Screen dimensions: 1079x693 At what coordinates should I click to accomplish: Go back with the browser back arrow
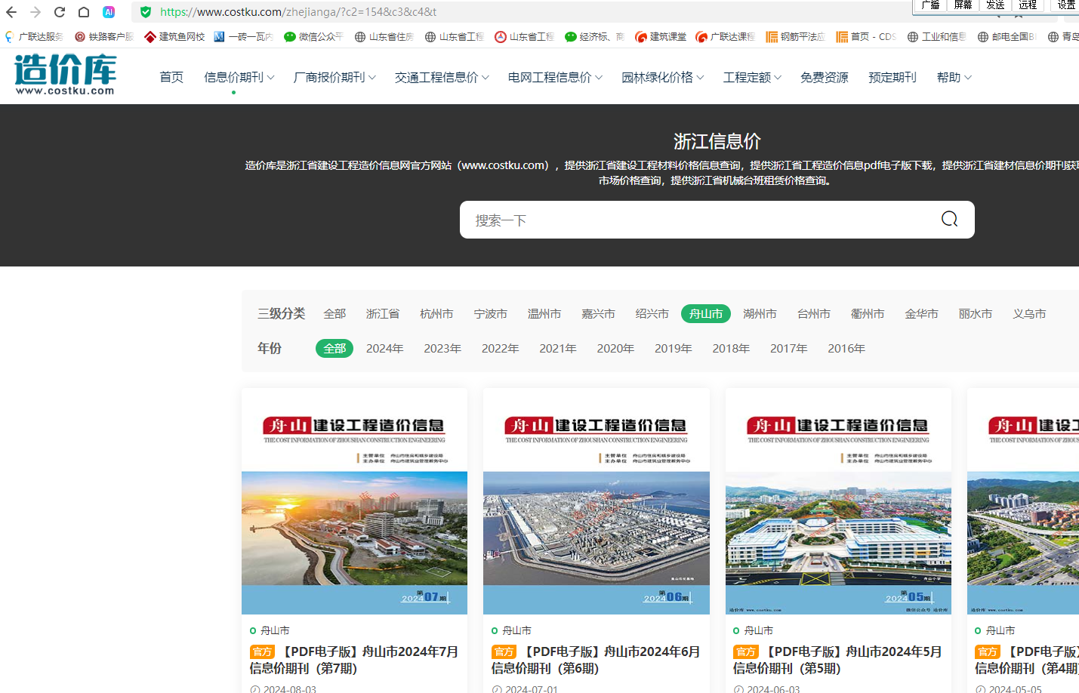pyautogui.click(x=11, y=12)
